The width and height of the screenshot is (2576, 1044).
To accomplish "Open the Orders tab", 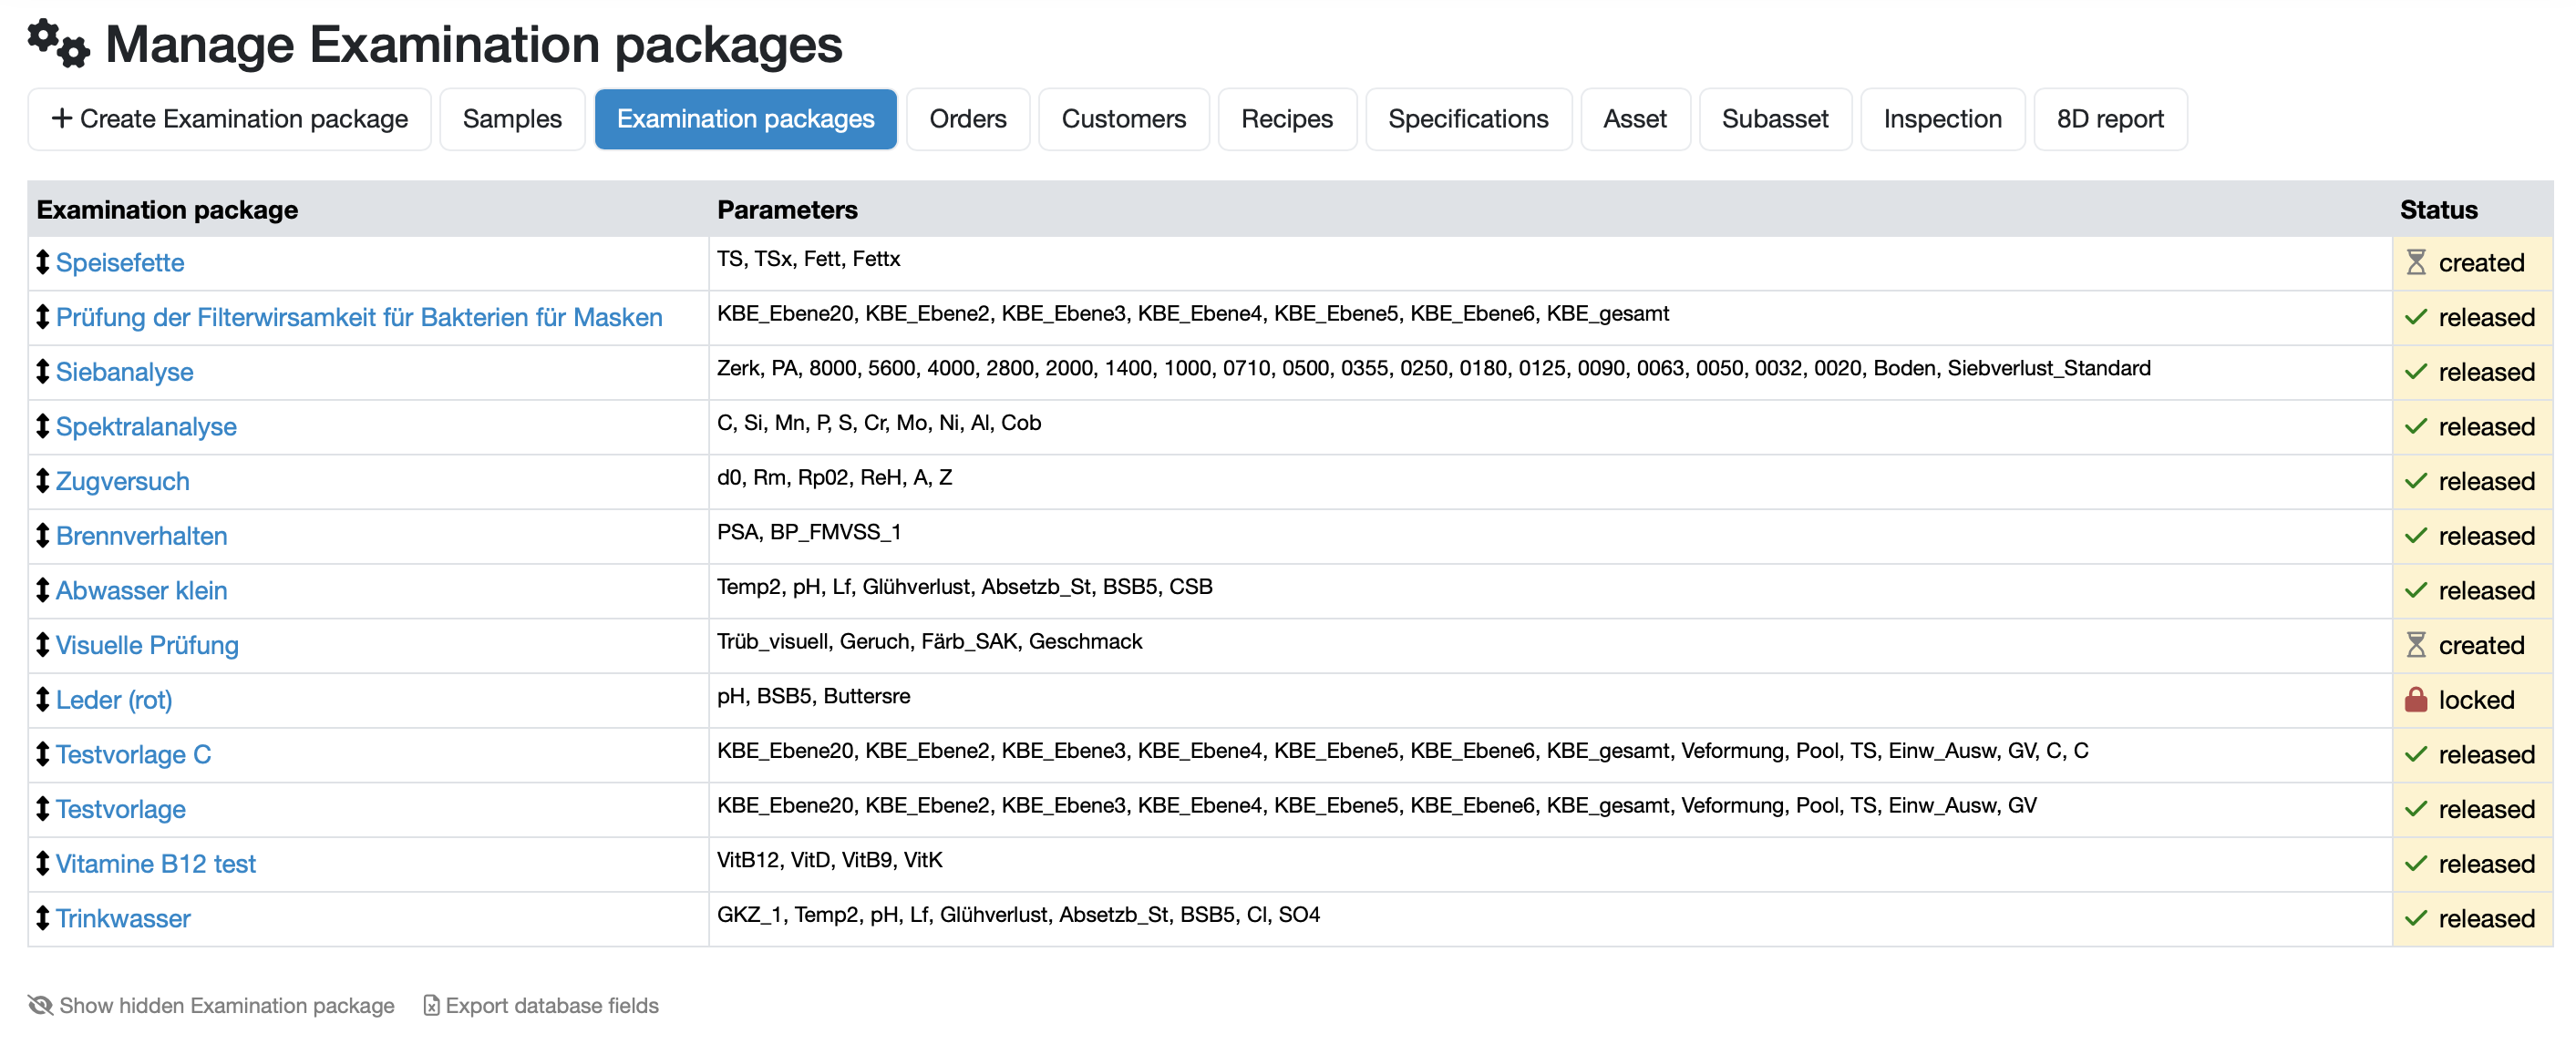I will point(967,119).
